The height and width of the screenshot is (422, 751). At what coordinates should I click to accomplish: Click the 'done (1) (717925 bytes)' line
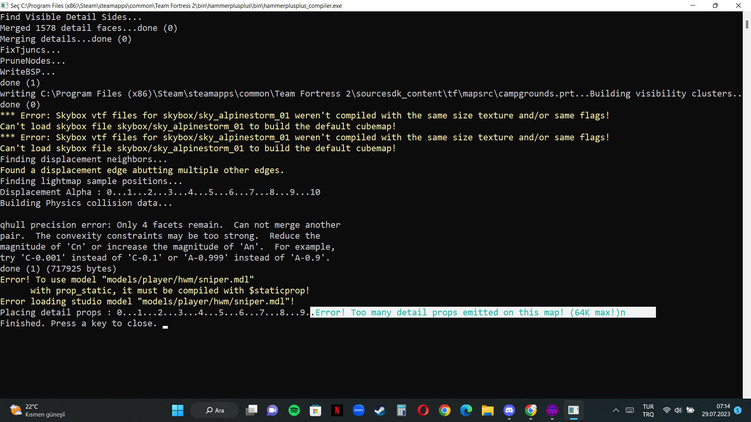coord(58,269)
